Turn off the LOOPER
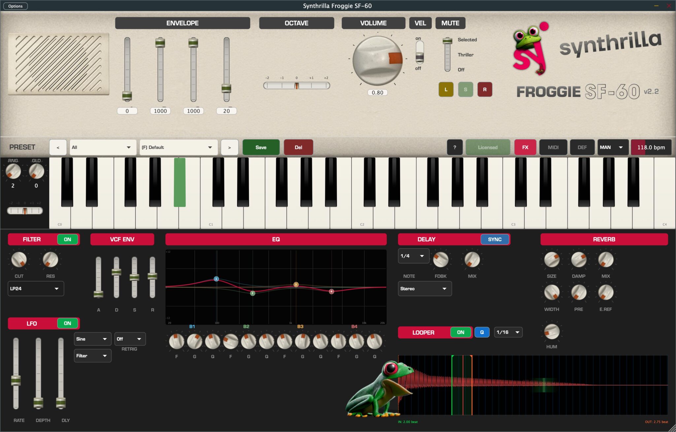676x432 pixels. [x=461, y=332]
